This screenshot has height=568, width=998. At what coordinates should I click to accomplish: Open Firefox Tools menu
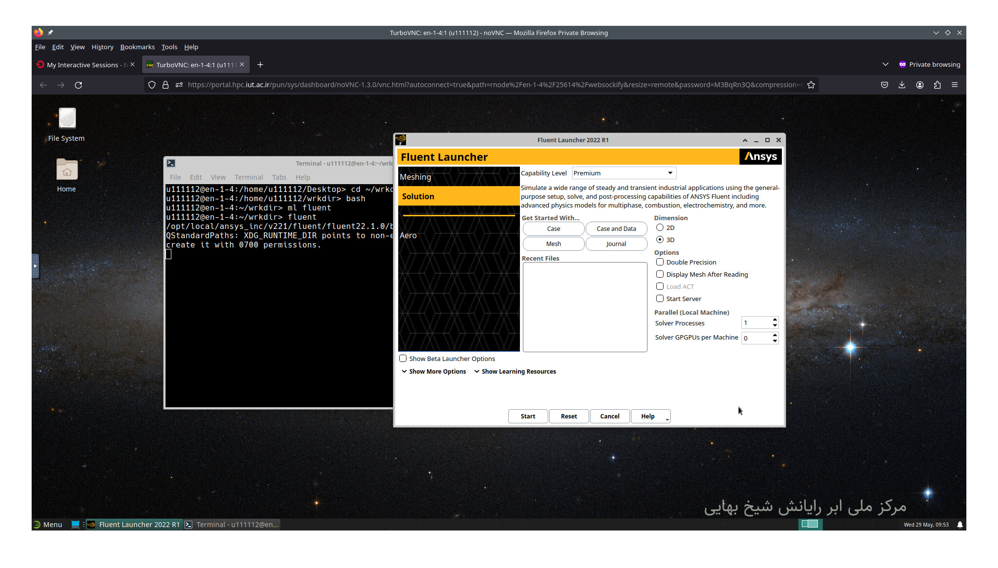169,47
